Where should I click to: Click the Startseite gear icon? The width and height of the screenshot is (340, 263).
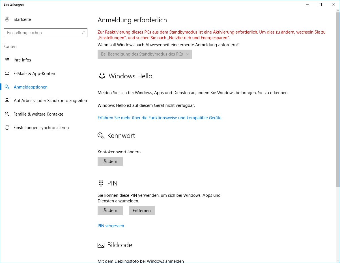pyautogui.click(x=7, y=19)
